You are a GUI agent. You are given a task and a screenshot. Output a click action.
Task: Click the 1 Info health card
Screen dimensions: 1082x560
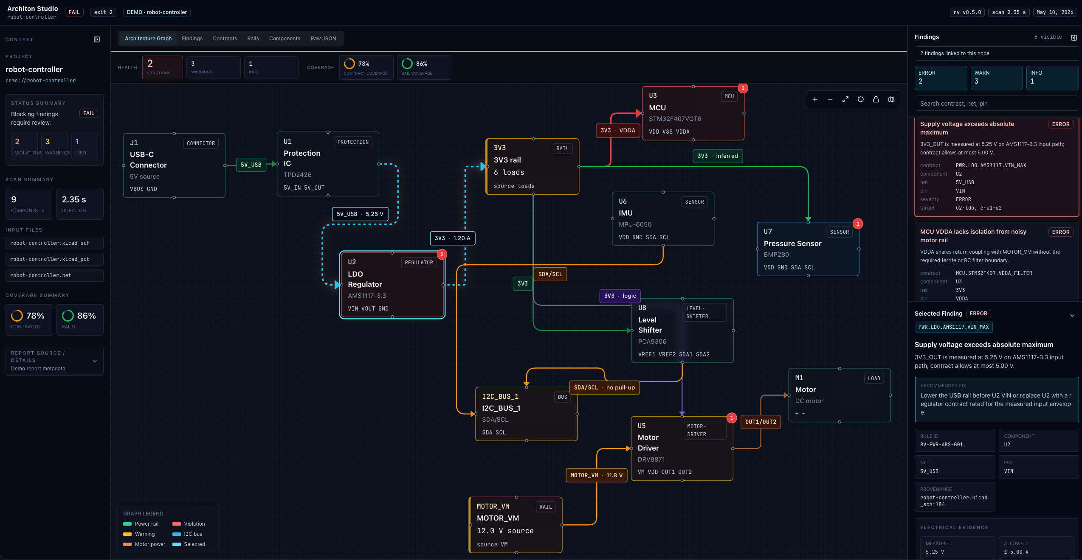click(271, 67)
